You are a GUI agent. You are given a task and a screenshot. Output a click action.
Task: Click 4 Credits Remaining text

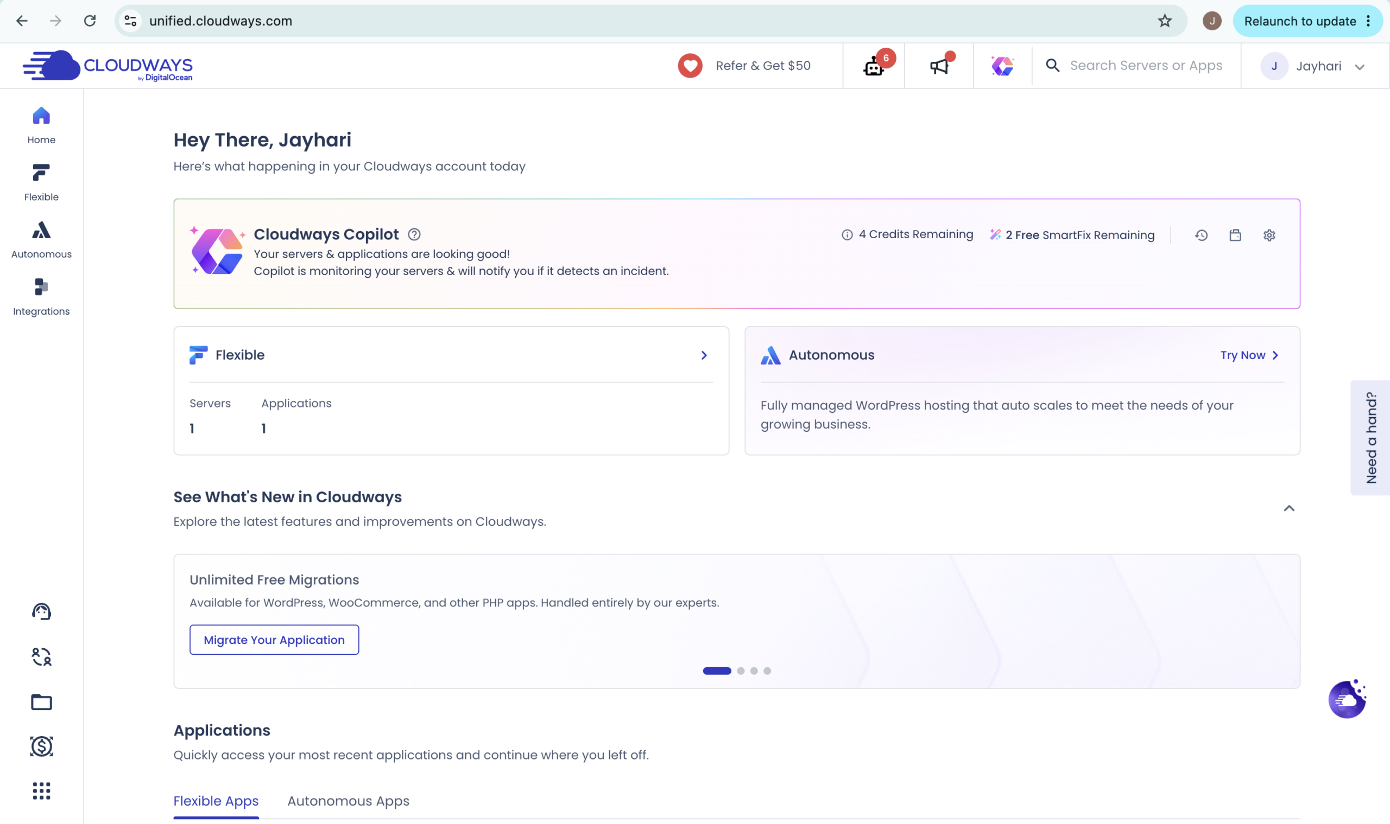(x=916, y=234)
